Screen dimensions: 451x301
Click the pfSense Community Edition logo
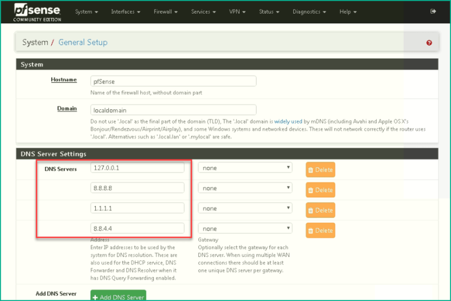coord(37,12)
